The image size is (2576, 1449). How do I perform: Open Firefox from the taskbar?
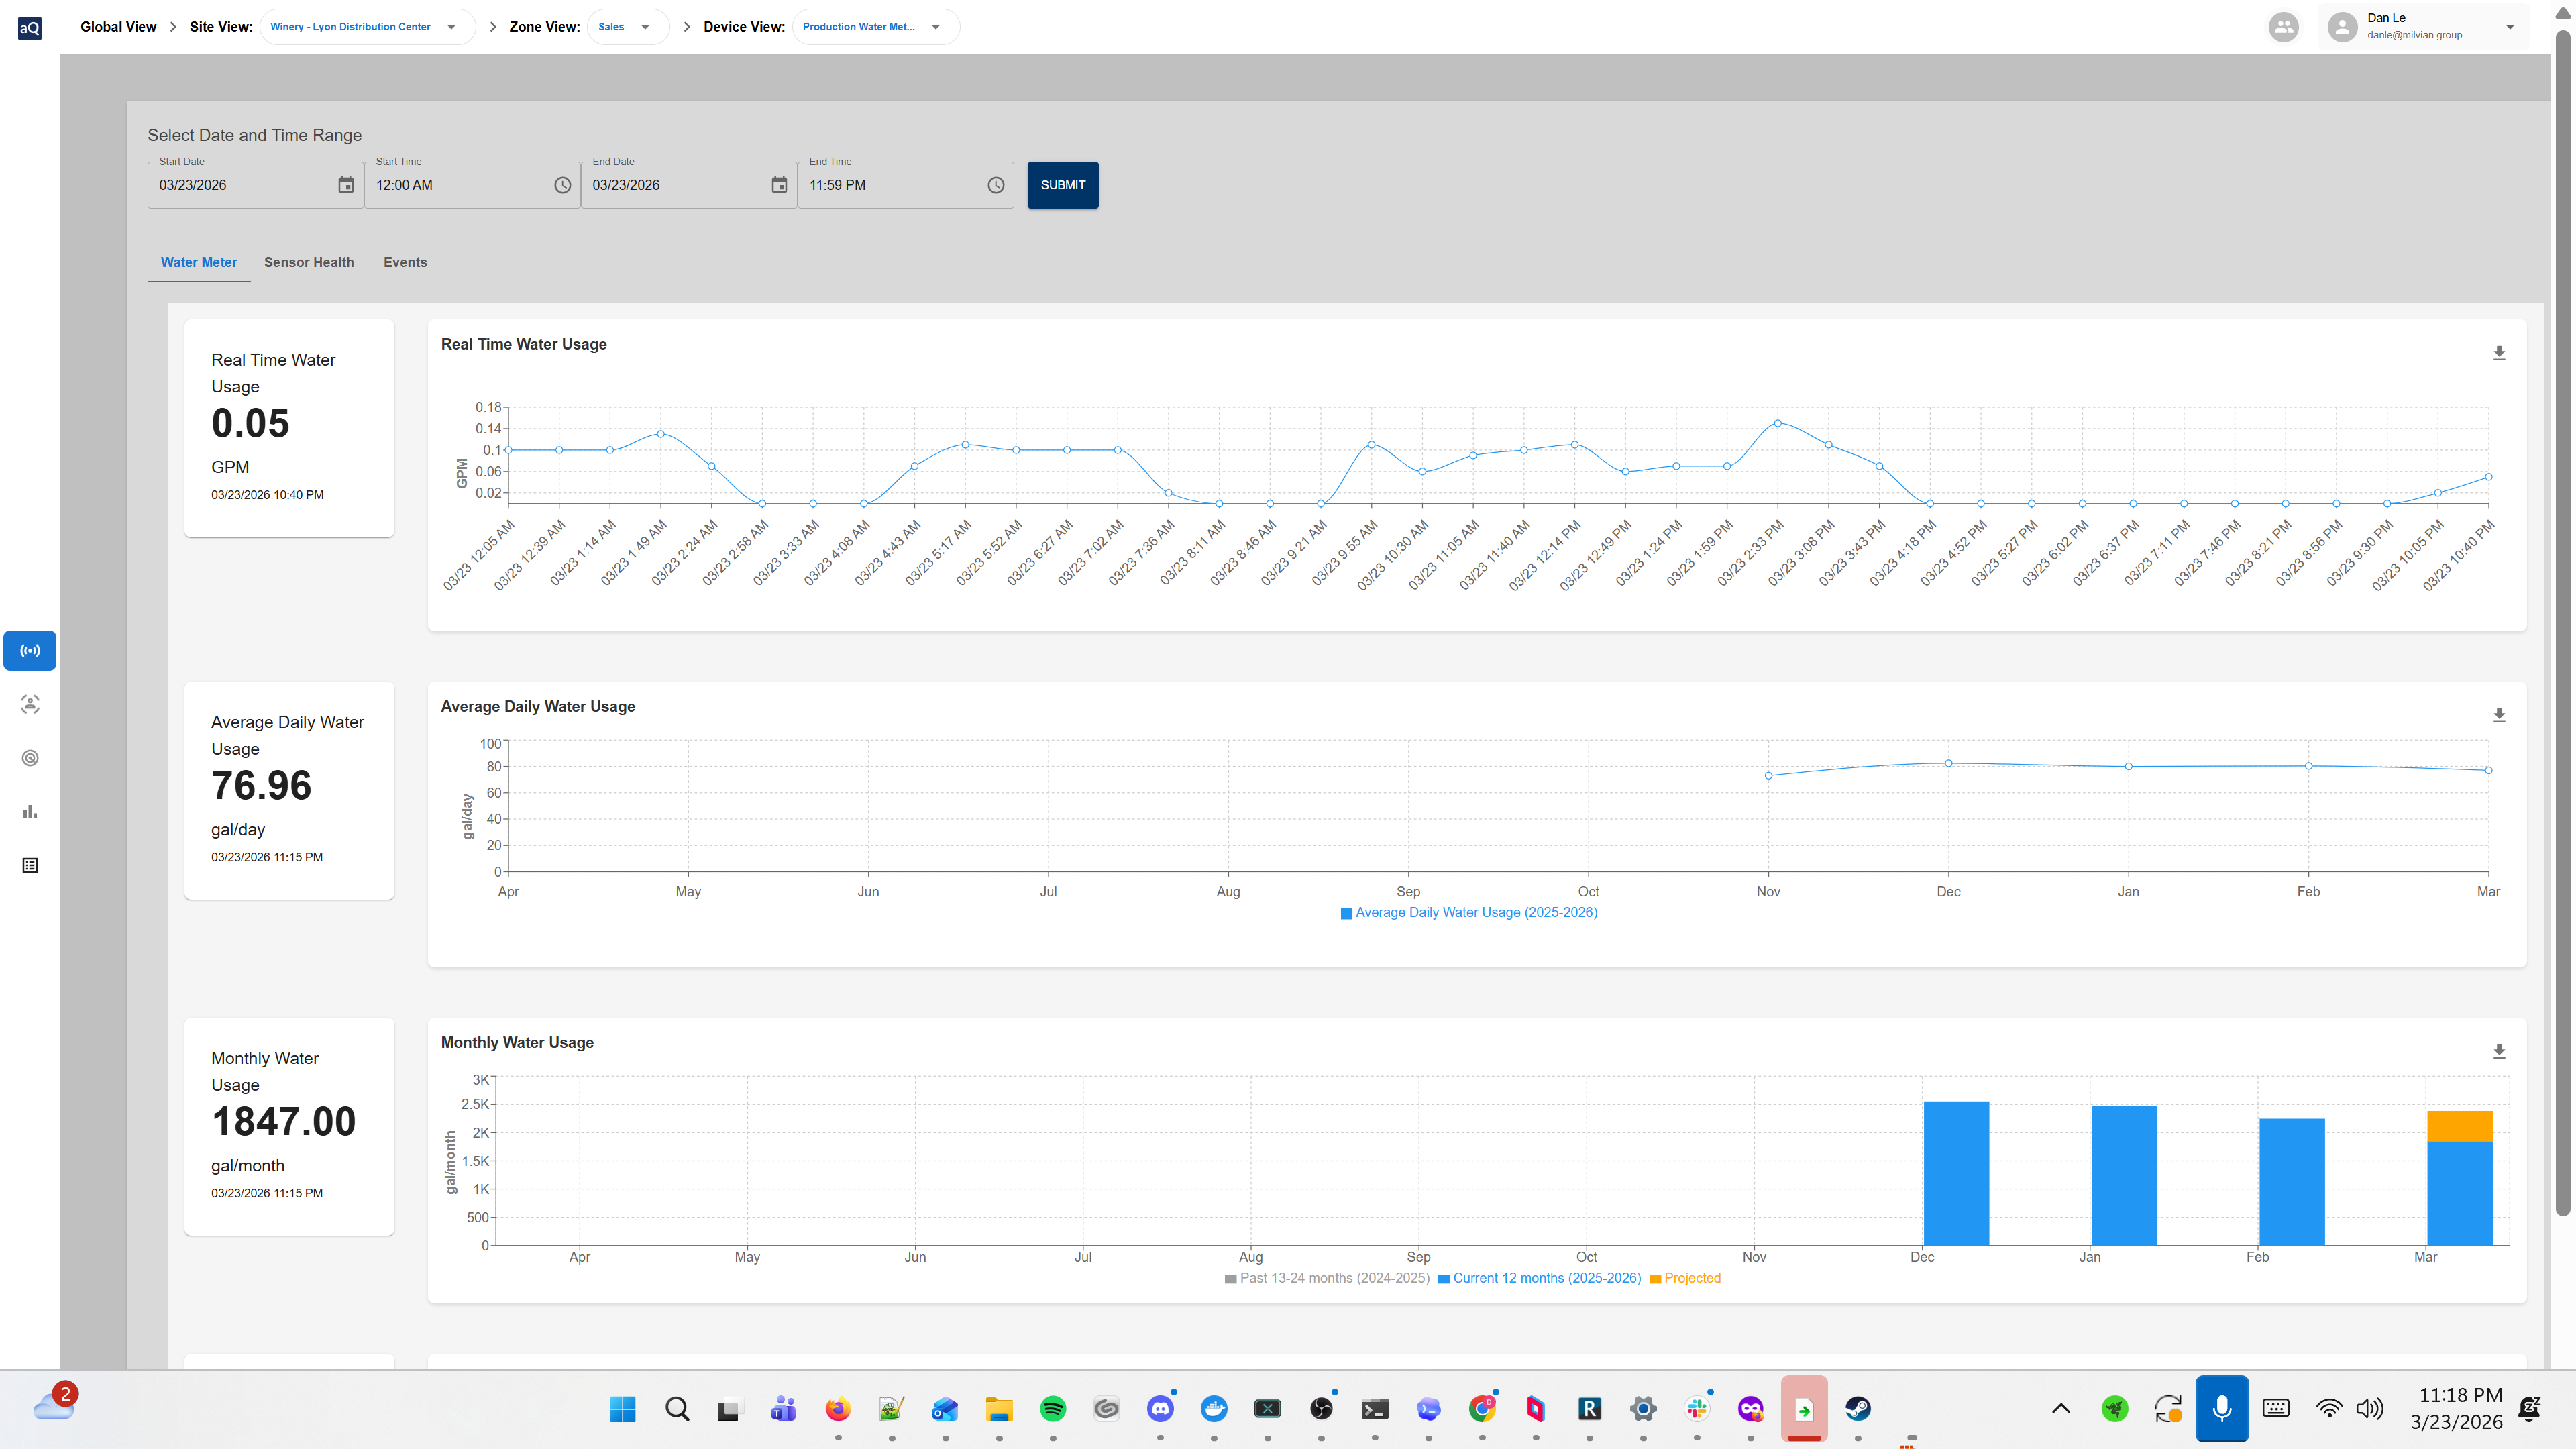pos(838,1409)
